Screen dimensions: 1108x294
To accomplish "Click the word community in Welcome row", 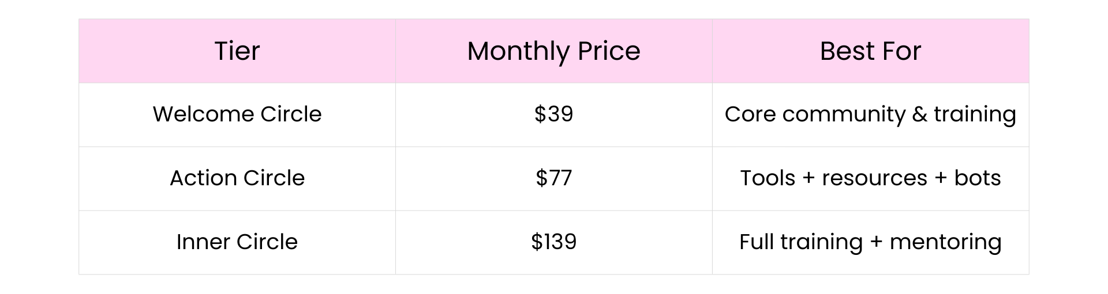I will click(844, 114).
